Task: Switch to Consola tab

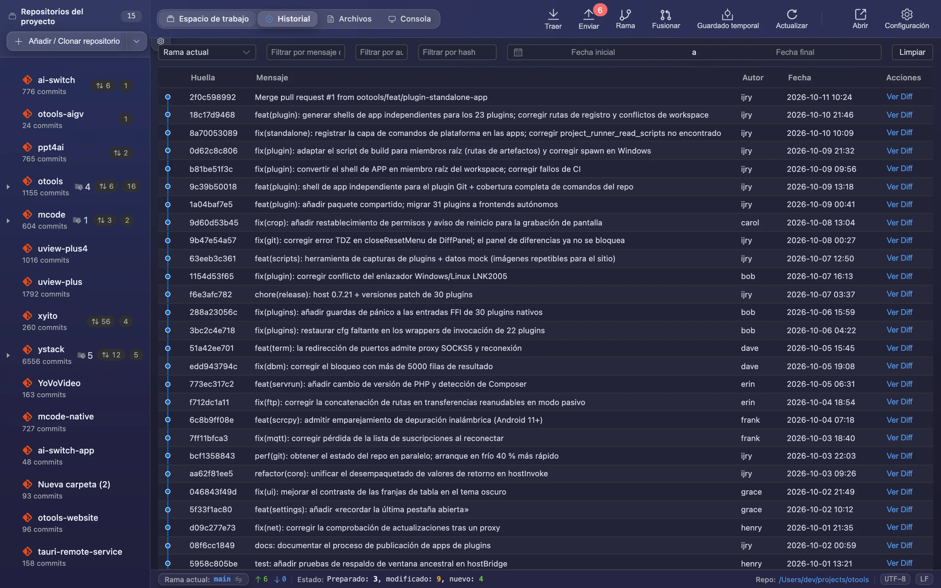Action: click(410, 19)
